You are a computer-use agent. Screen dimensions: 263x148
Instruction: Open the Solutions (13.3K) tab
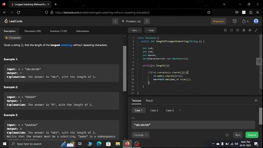click(58, 31)
